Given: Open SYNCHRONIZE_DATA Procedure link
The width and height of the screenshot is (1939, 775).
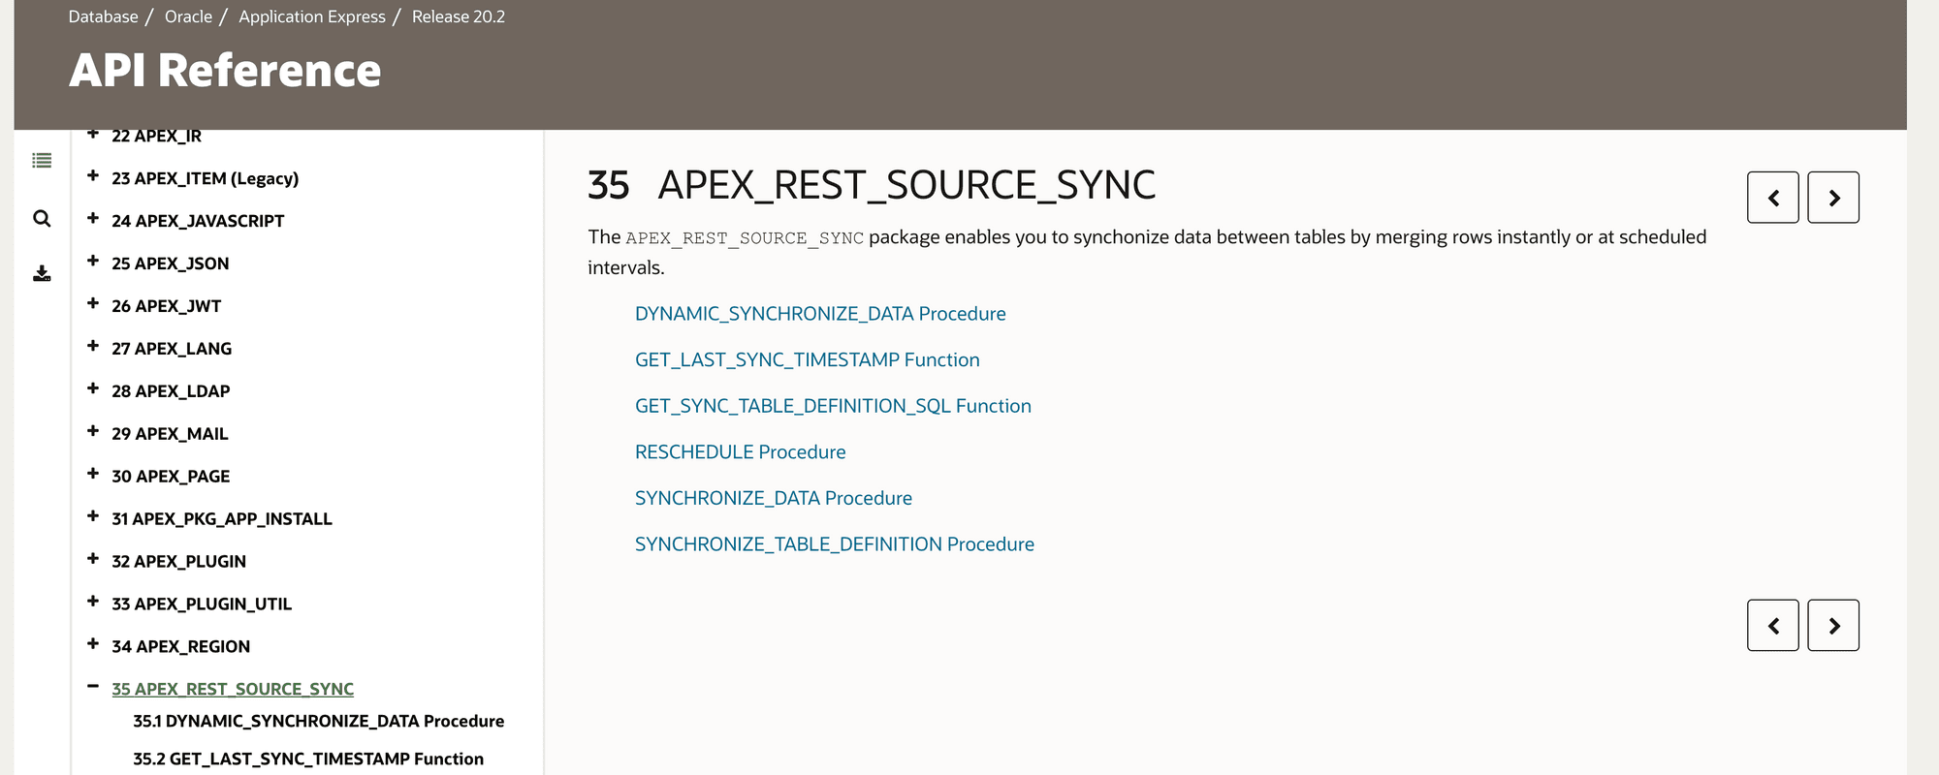Looking at the screenshot, I should pos(774,498).
